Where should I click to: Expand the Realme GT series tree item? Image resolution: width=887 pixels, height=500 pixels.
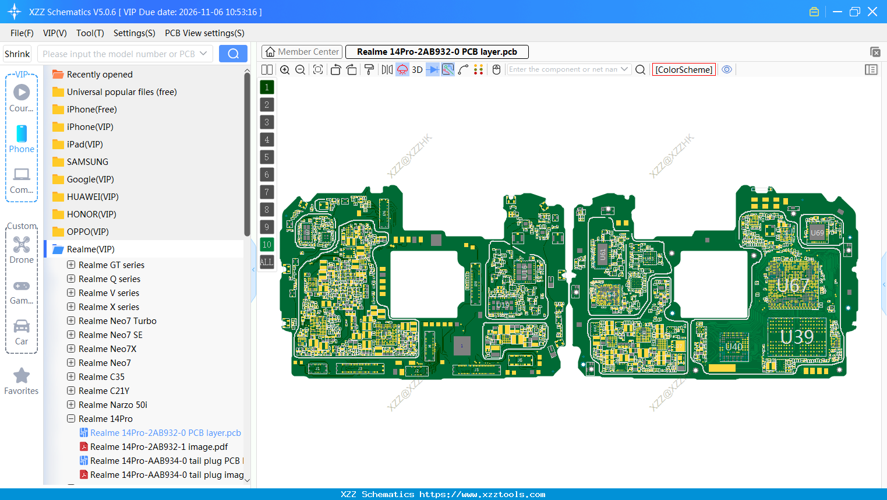coord(70,265)
